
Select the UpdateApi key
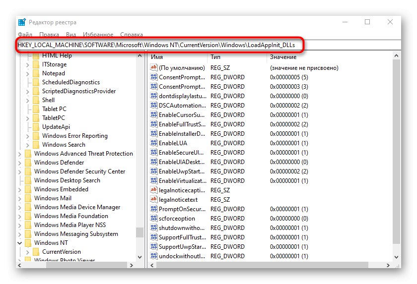point(56,127)
